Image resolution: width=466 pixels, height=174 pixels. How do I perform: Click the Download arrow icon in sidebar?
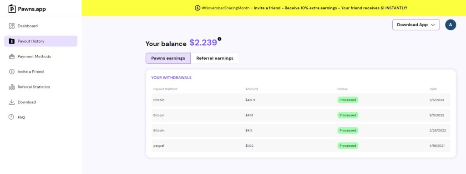pos(11,102)
